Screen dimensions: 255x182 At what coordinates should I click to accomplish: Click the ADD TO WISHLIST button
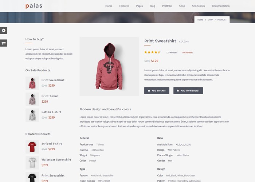[188, 91]
